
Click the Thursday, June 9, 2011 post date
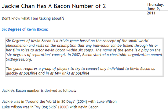click(155, 9)
